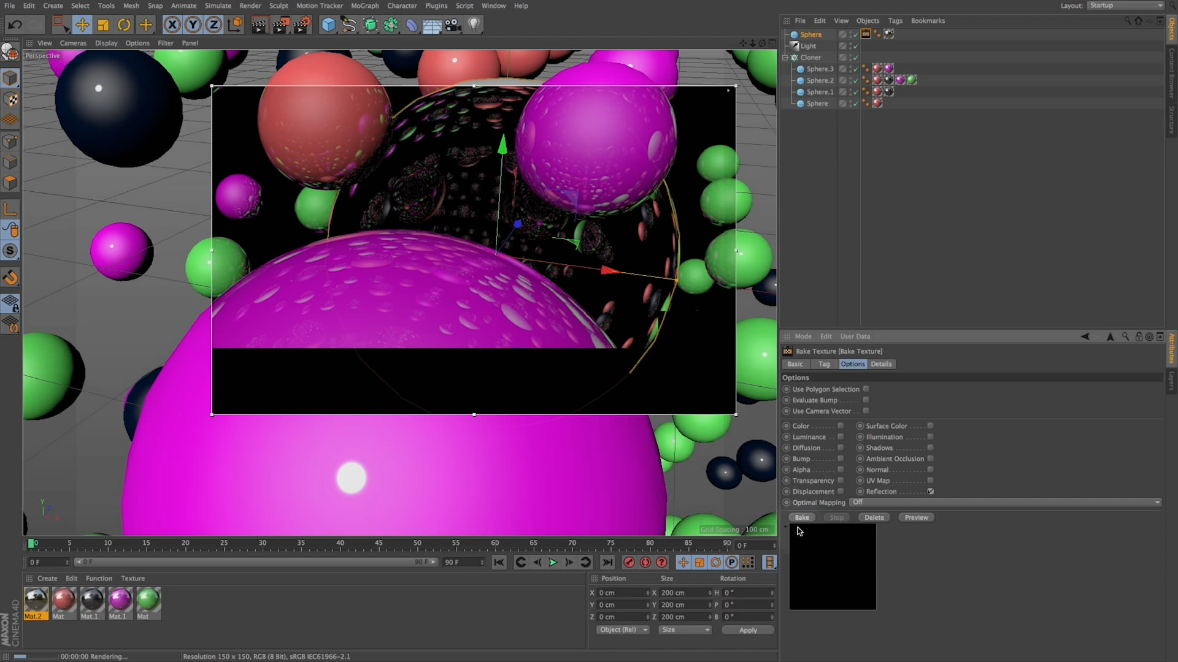Toggle X axis lock
Screen dimensions: 1178x662
click(x=172, y=25)
